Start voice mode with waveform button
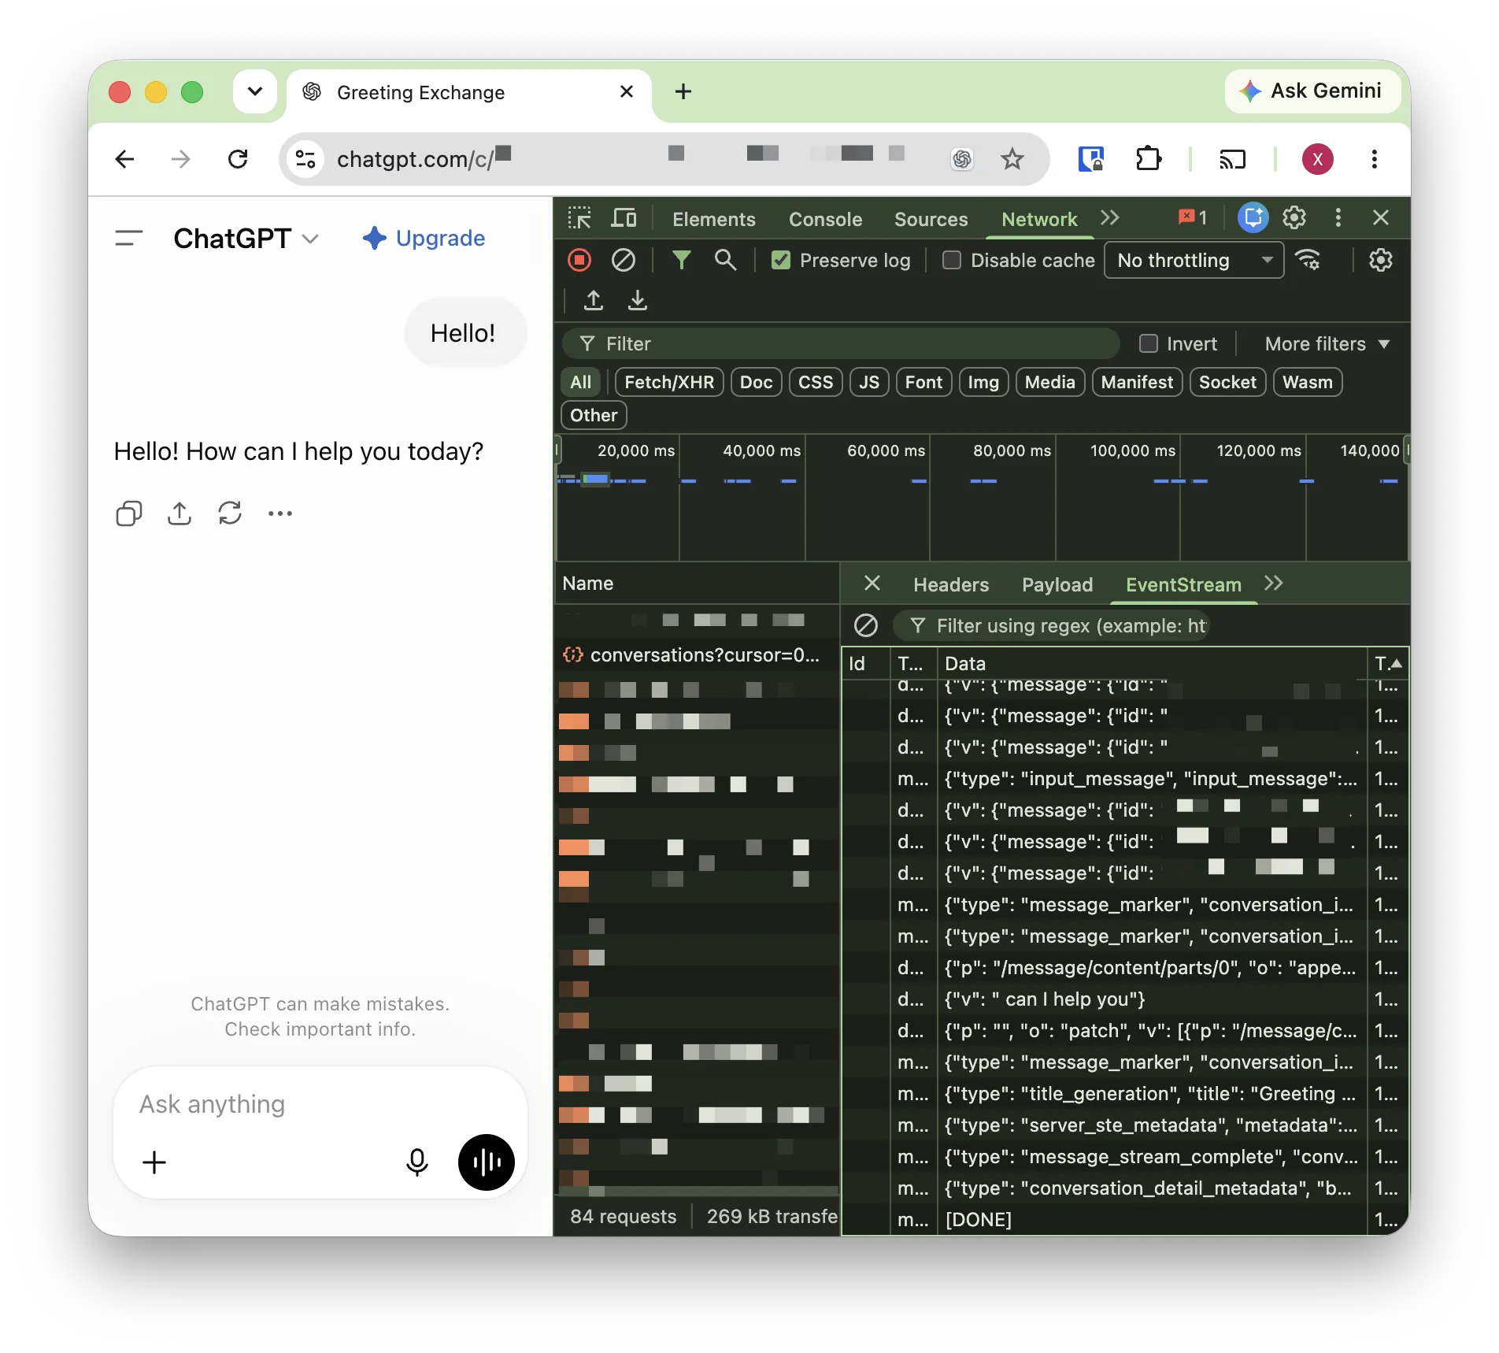Screen dimensions: 1499x1353 pos(487,1162)
